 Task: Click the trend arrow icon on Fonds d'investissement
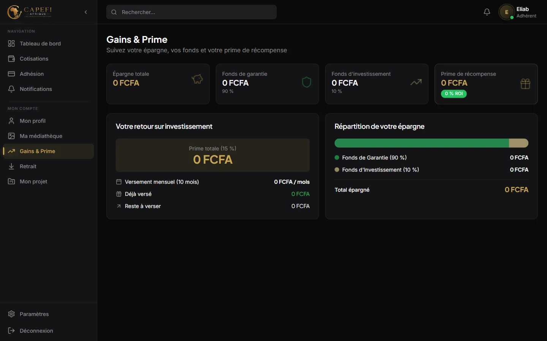416,82
